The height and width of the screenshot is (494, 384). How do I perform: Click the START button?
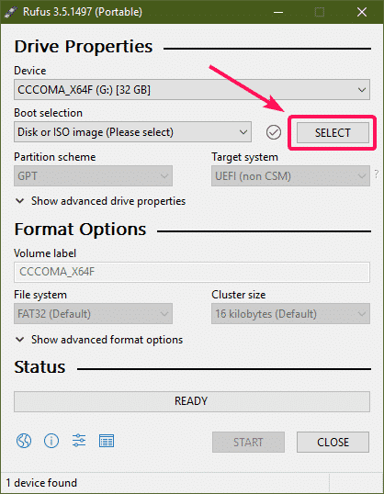(248, 442)
